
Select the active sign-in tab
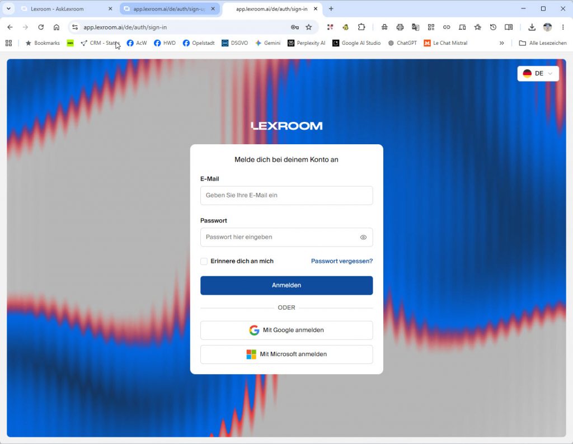point(271,9)
